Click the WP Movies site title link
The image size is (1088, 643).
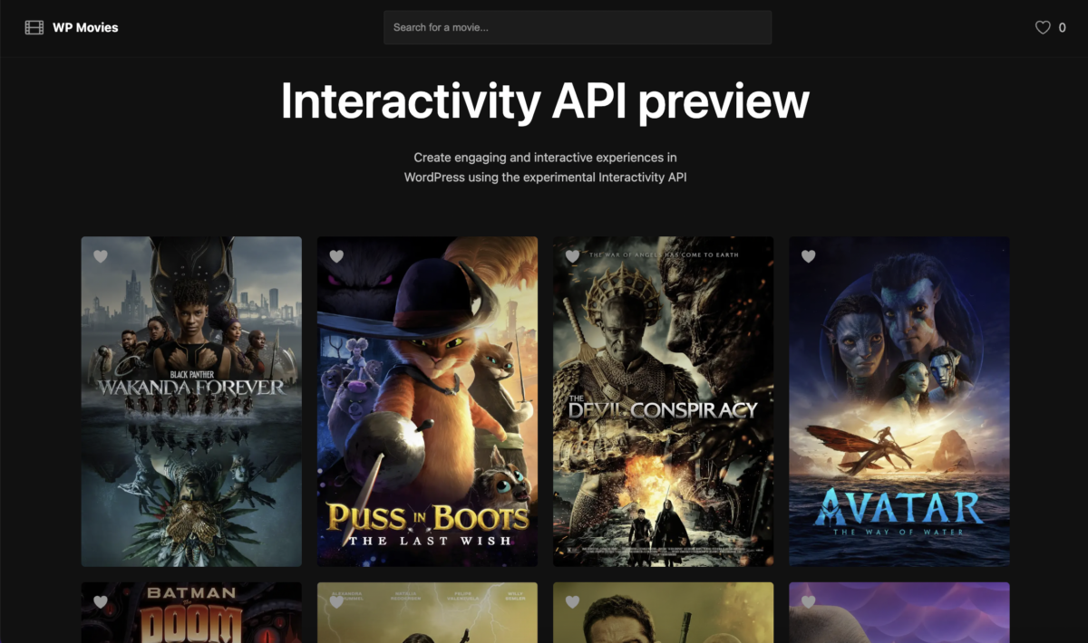click(85, 27)
